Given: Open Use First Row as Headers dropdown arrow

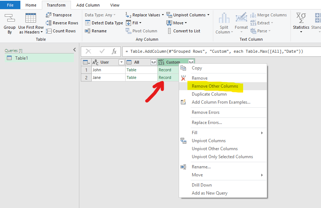Looking at the screenshot, I should [x=42, y=32].
